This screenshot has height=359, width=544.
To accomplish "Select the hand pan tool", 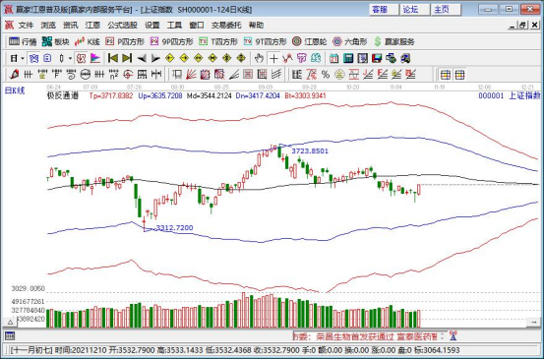I will [259, 58].
